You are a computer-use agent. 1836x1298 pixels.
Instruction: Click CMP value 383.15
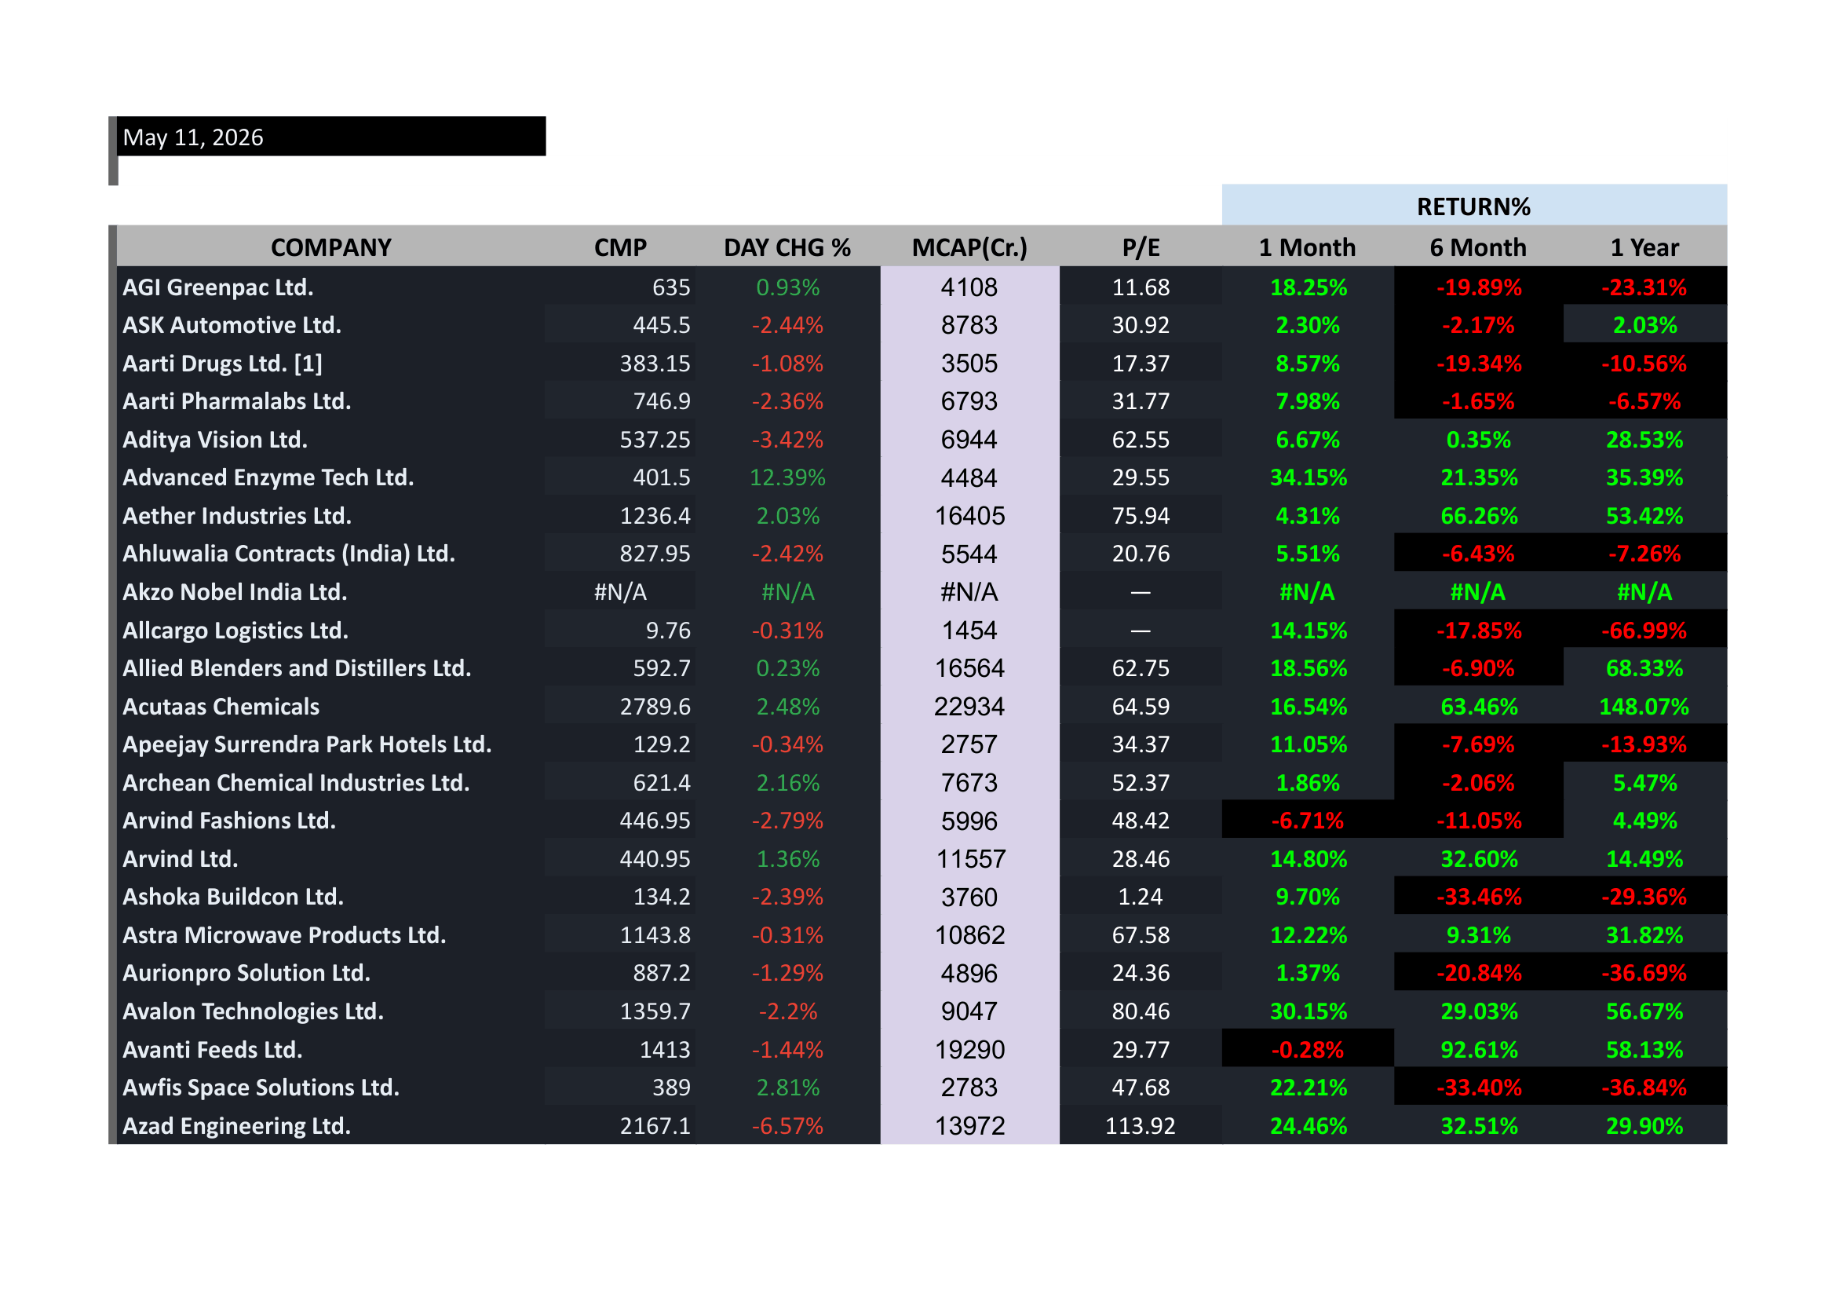coord(655,363)
